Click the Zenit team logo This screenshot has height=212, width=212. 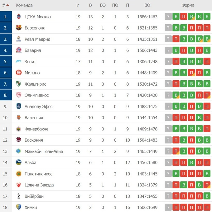pos(19,62)
